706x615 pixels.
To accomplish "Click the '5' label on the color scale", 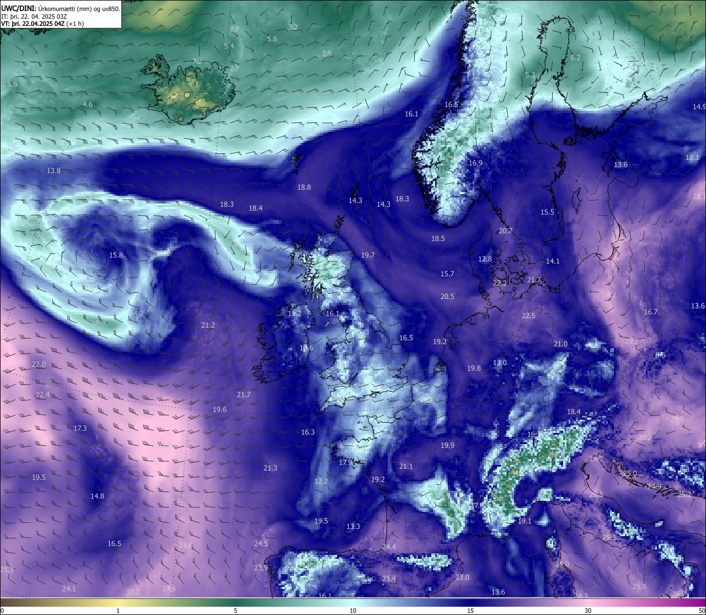I will tap(236, 611).
